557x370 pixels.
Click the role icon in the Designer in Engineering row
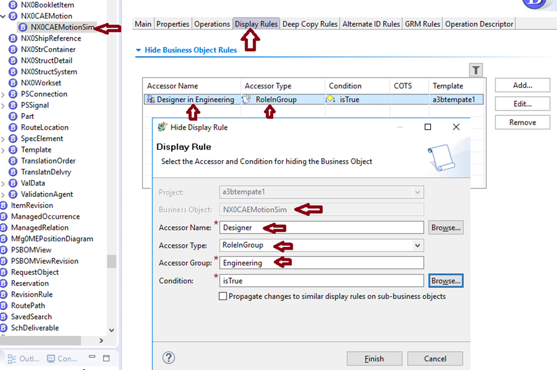coord(151,99)
